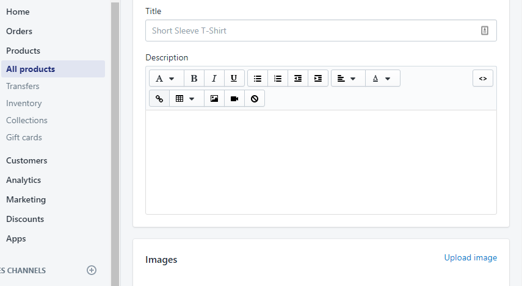Insert an image into description

coord(214,99)
